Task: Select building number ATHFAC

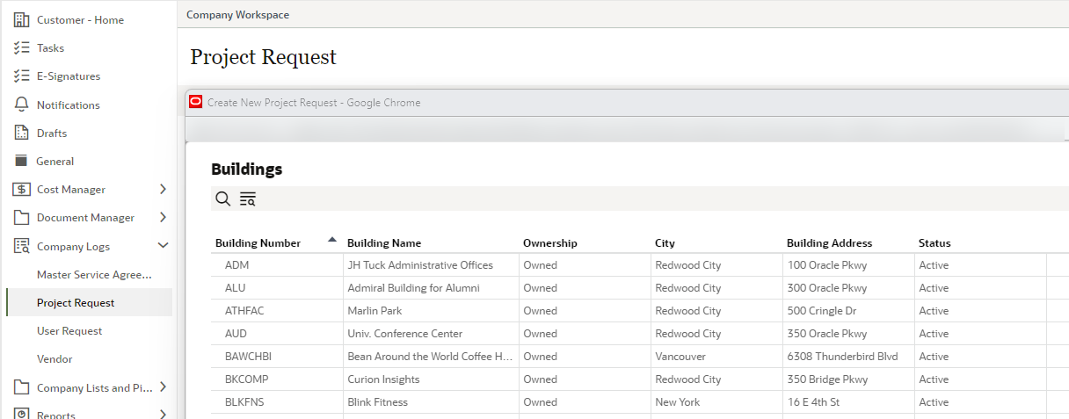Action: click(x=244, y=310)
